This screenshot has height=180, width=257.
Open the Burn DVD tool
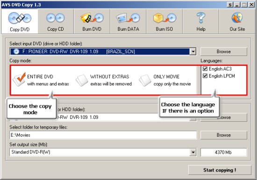click(92, 21)
